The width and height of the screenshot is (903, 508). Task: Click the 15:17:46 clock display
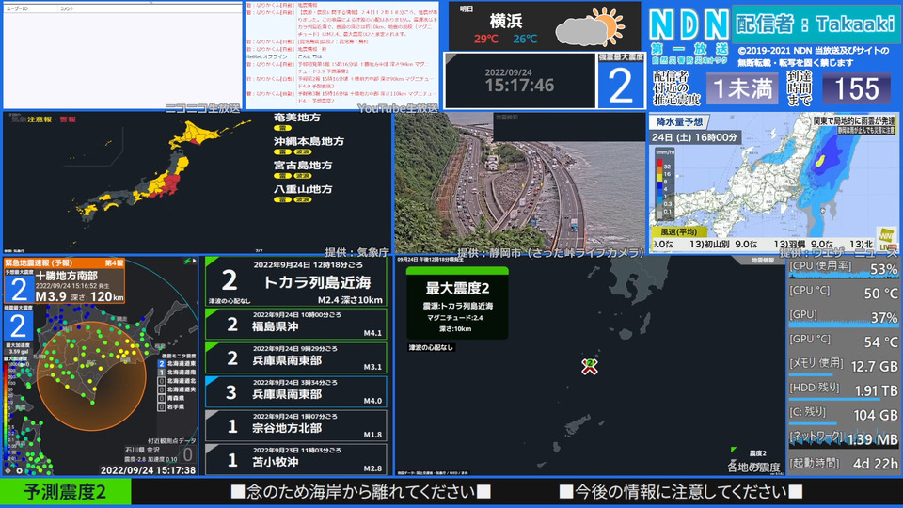519,86
